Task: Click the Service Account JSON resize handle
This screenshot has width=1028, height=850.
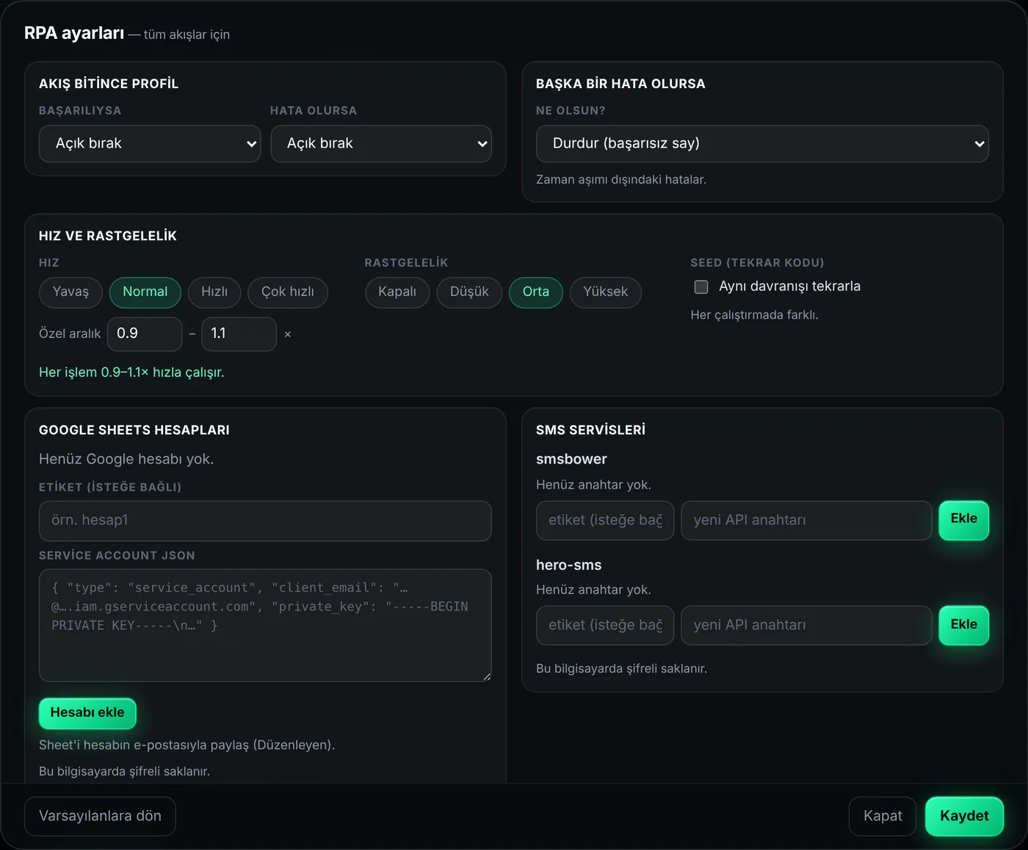Action: [x=486, y=676]
